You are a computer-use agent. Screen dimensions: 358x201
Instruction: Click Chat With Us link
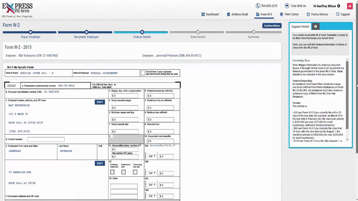[298, 6]
